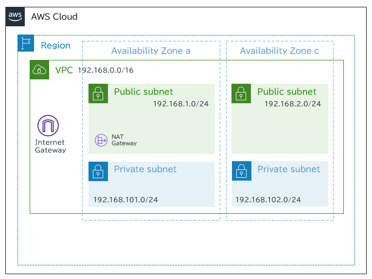Viewport: 372px width, 279px height.
Task: Click the 192.168.101.0/24 private subnet address
Action: coord(125,200)
